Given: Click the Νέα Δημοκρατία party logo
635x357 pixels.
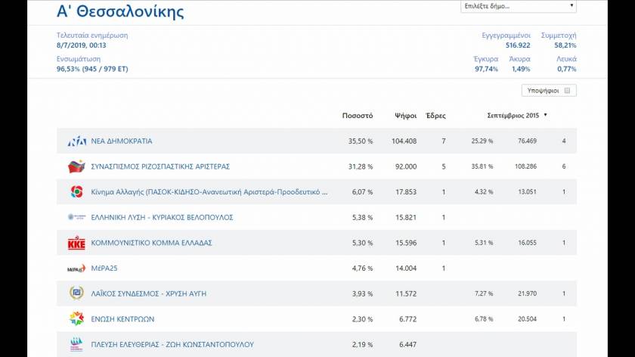Looking at the screenshot, I should (x=76, y=141).
